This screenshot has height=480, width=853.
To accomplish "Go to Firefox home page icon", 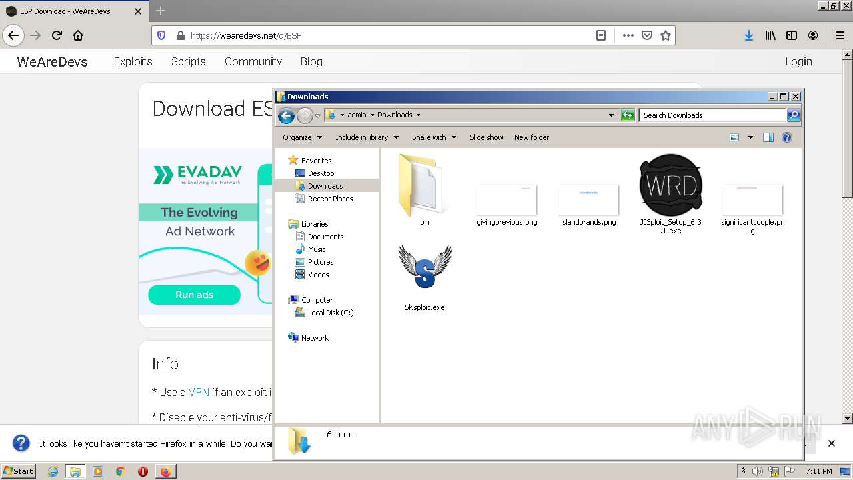I will tap(78, 35).
